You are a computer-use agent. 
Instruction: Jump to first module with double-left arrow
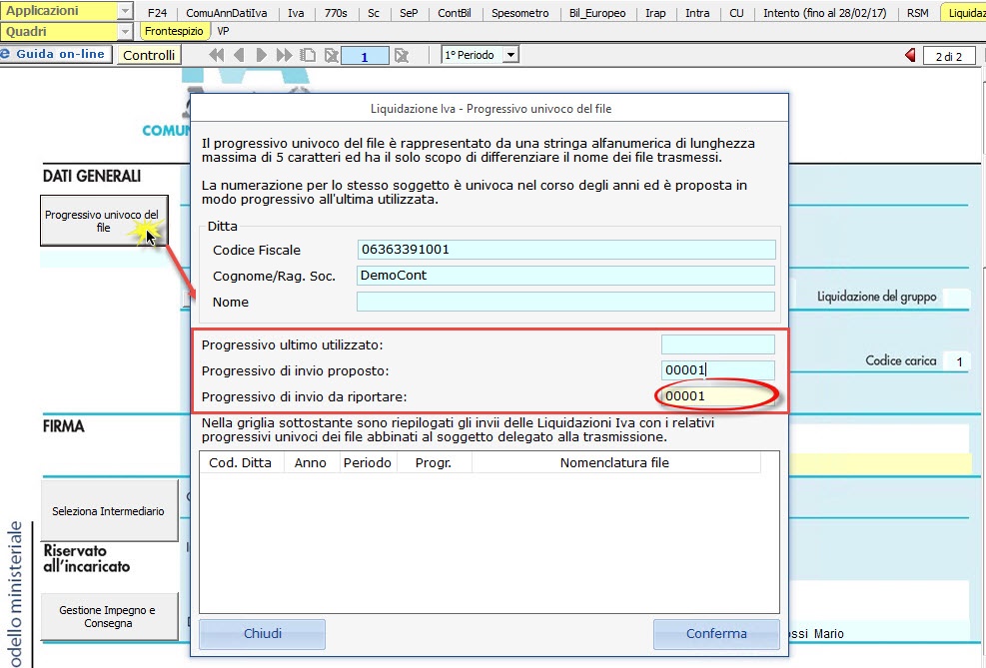(216, 56)
